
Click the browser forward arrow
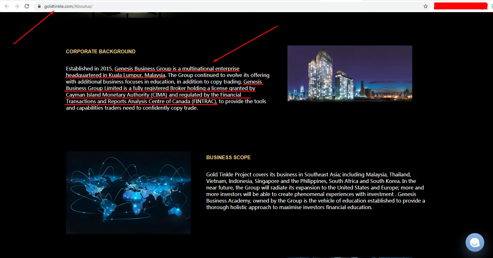tap(17, 6)
